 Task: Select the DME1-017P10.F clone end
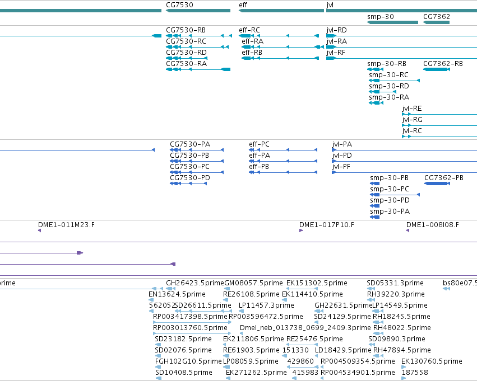301,231
